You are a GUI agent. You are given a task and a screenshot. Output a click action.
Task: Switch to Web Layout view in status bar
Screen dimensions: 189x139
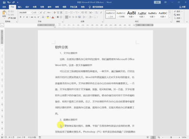[x=159, y=137]
